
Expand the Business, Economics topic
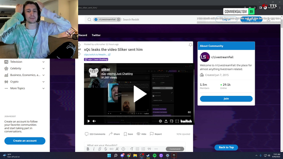pyautogui.click(x=25, y=75)
